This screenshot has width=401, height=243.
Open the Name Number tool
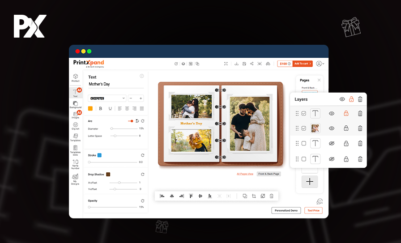click(x=75, y=164)
